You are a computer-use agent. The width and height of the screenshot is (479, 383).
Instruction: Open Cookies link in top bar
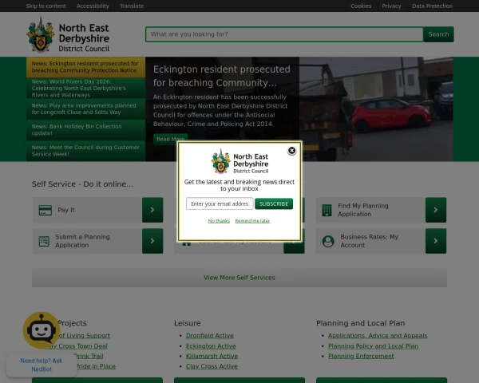click(x=361, y=6)
